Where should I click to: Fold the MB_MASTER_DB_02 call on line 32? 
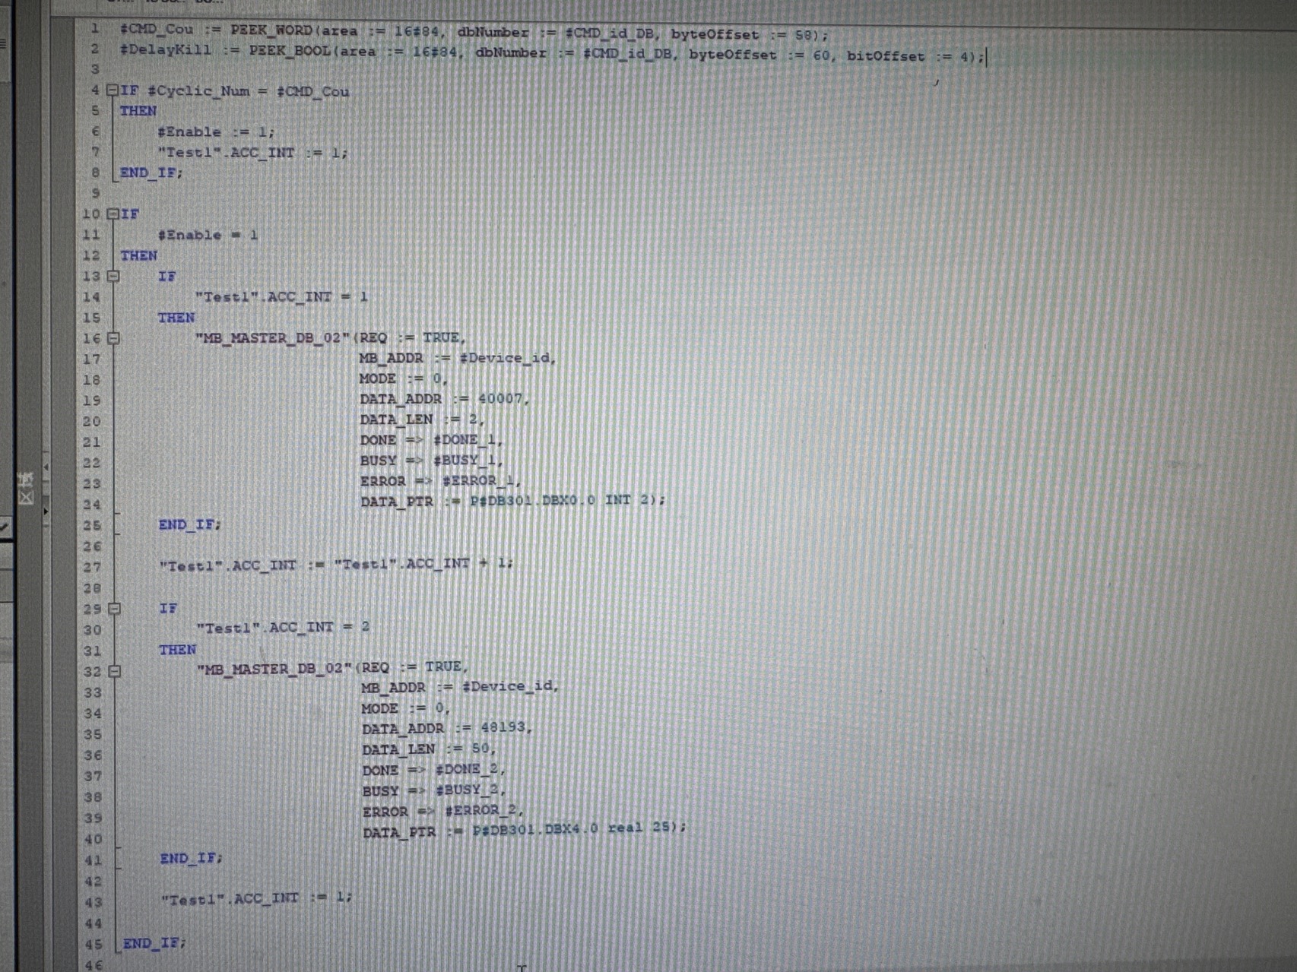coord(115,671)
